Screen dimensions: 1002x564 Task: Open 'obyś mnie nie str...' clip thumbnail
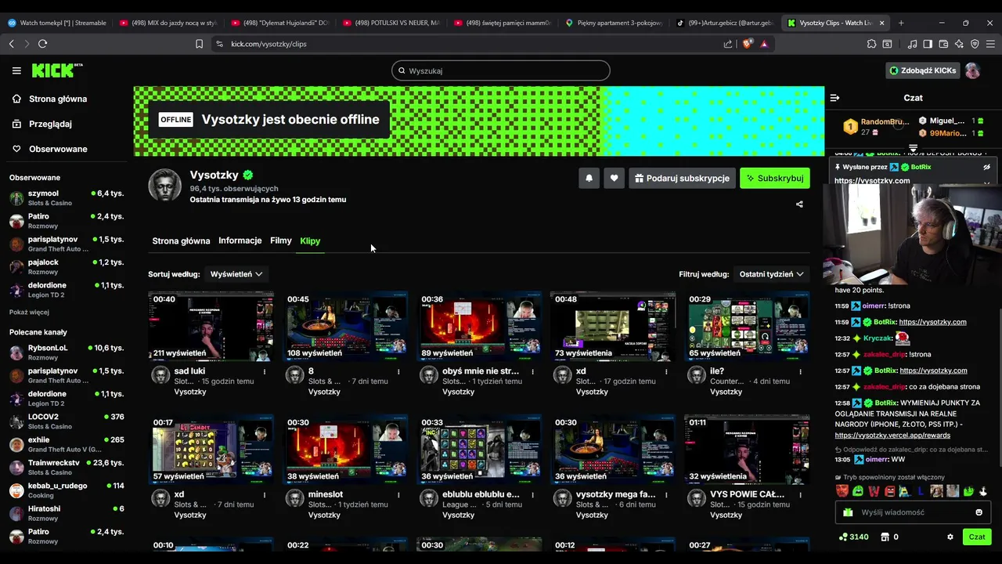(x=479, y=326)
